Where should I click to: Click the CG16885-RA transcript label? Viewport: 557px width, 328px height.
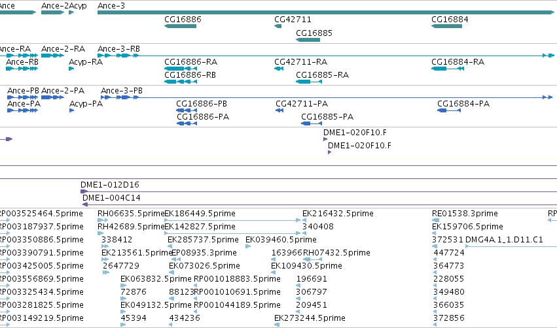(322, 75)
